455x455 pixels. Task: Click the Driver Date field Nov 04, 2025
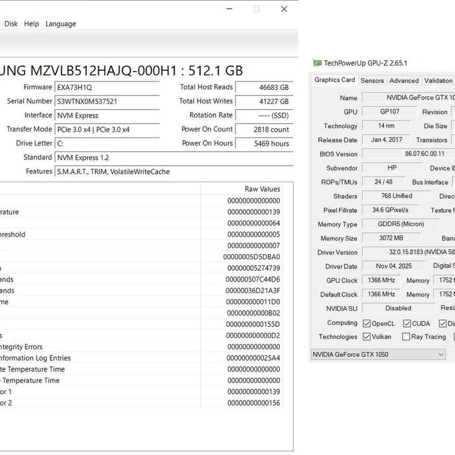pyautogui.click(x=394, y=266)
